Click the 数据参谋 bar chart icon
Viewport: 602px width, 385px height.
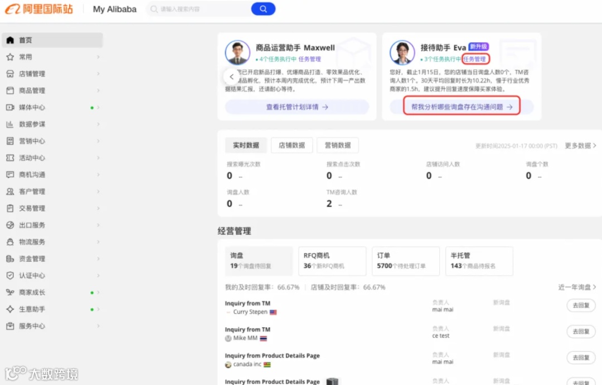[x=11, y=124]
